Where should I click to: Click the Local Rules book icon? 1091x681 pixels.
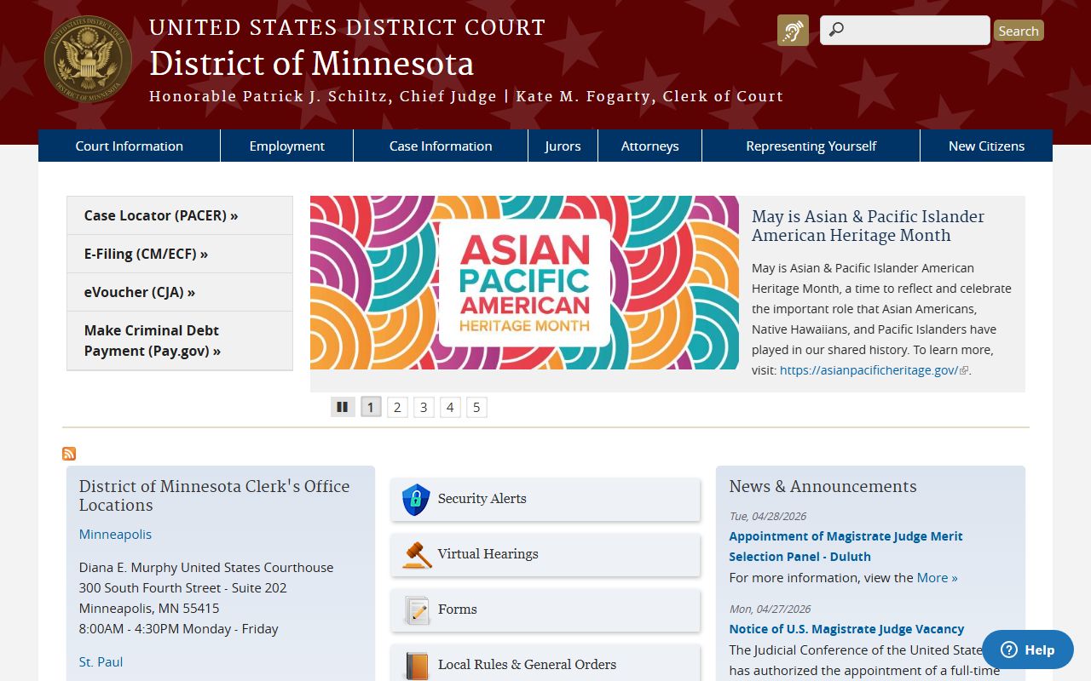point(417,665)
